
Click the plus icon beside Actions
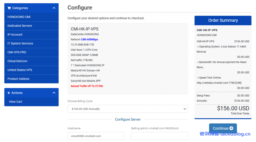[x=9, y=93]
